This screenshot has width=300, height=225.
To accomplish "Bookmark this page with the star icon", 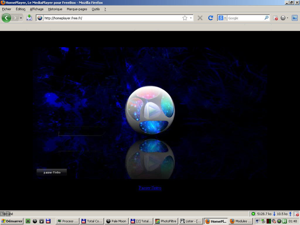I will pyautogui.click(x=185, y=18).
